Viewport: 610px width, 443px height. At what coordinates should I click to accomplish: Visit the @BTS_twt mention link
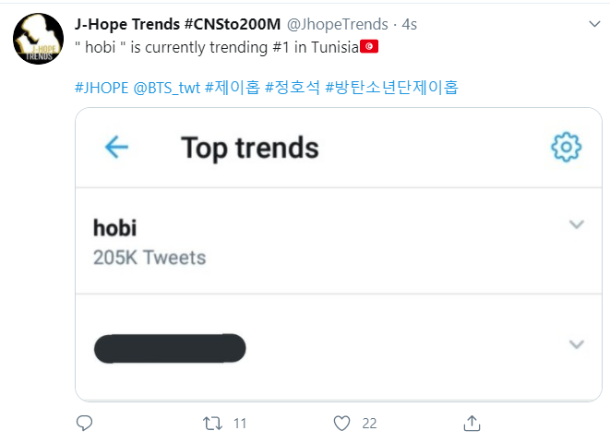167,88
